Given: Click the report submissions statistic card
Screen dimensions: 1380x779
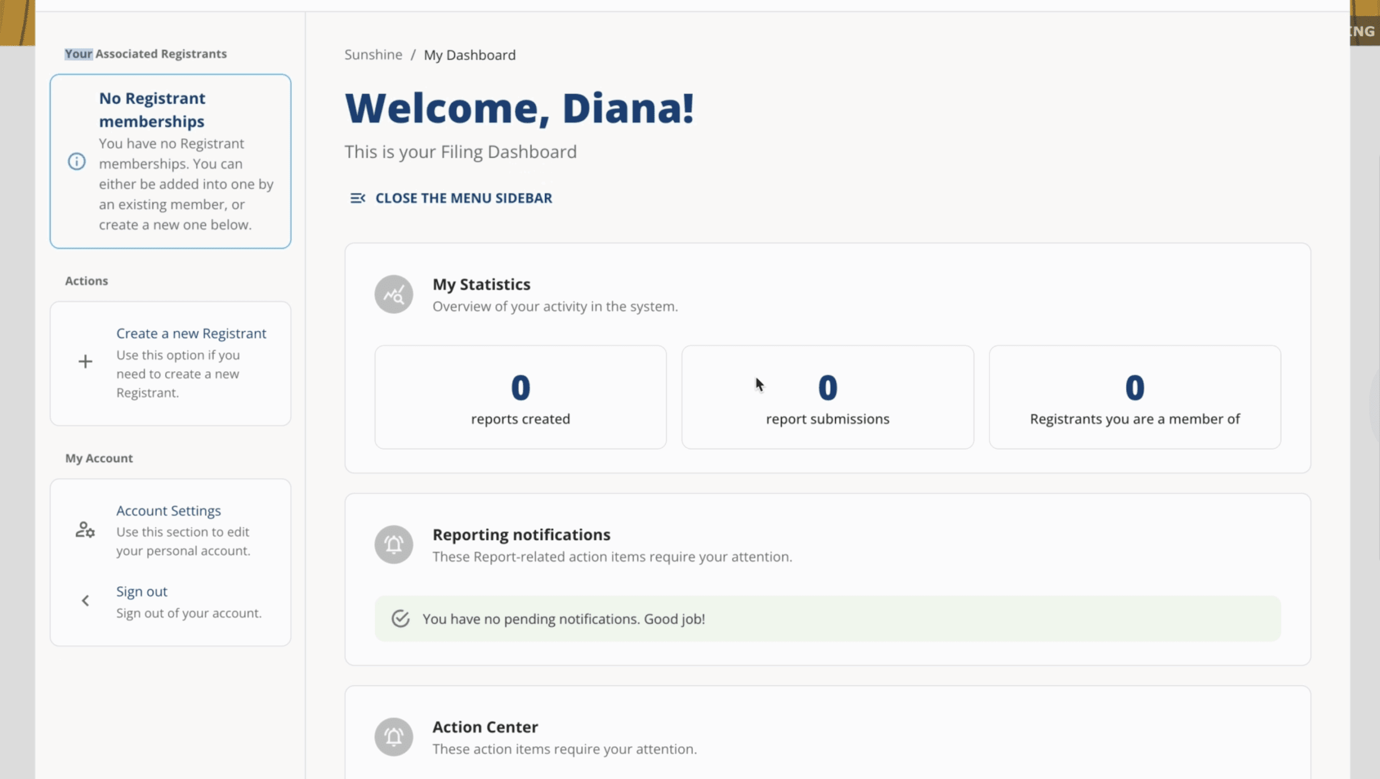Looking at the screenshot, I should [x=827, y=398].
